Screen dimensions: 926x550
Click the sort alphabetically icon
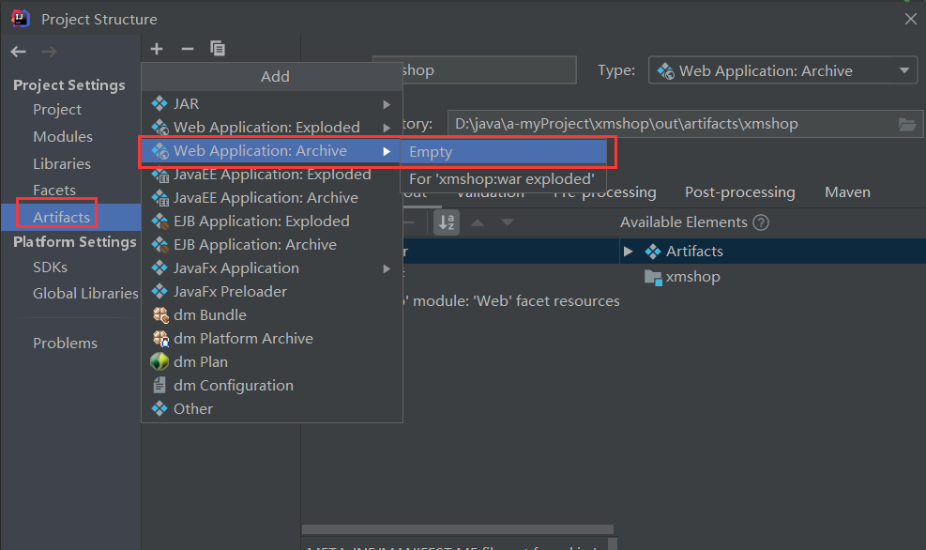click(447, 222)
